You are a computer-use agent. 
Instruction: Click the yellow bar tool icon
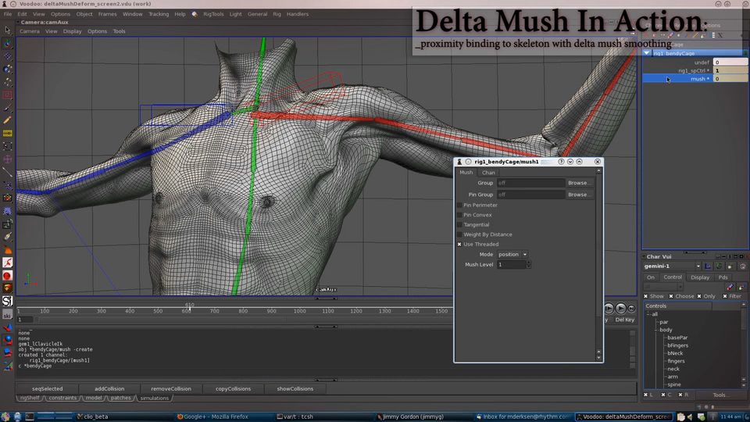click(x=7, y=134)
